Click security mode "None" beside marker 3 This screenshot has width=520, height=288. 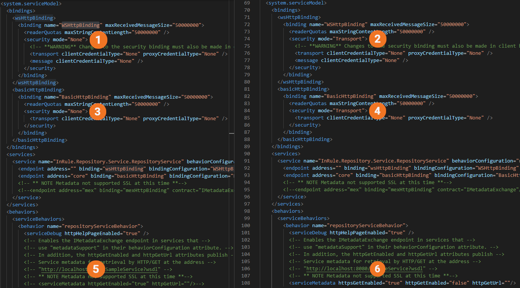pos(76,111)
